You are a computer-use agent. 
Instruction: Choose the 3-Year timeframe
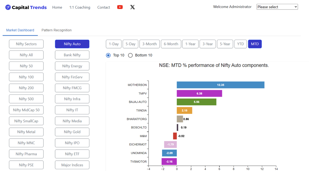point(208,44)
